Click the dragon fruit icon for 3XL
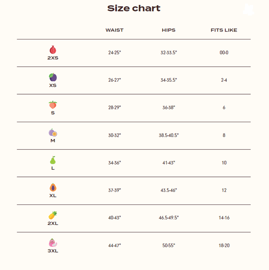This screenshot has width=269, height=270. [x=53, y=243]
